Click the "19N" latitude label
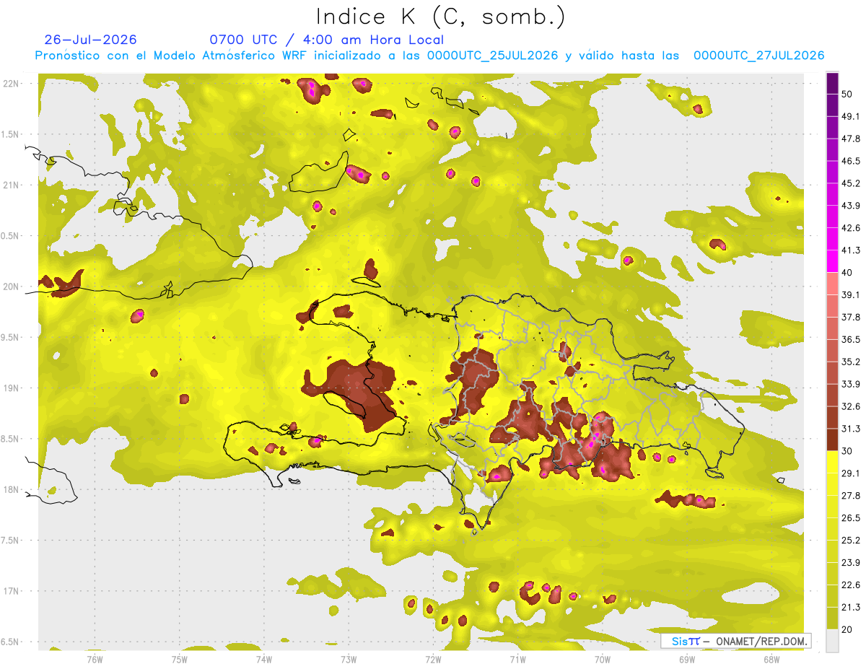The height and width of the screenshot is (669, 866). coord(11,388)
